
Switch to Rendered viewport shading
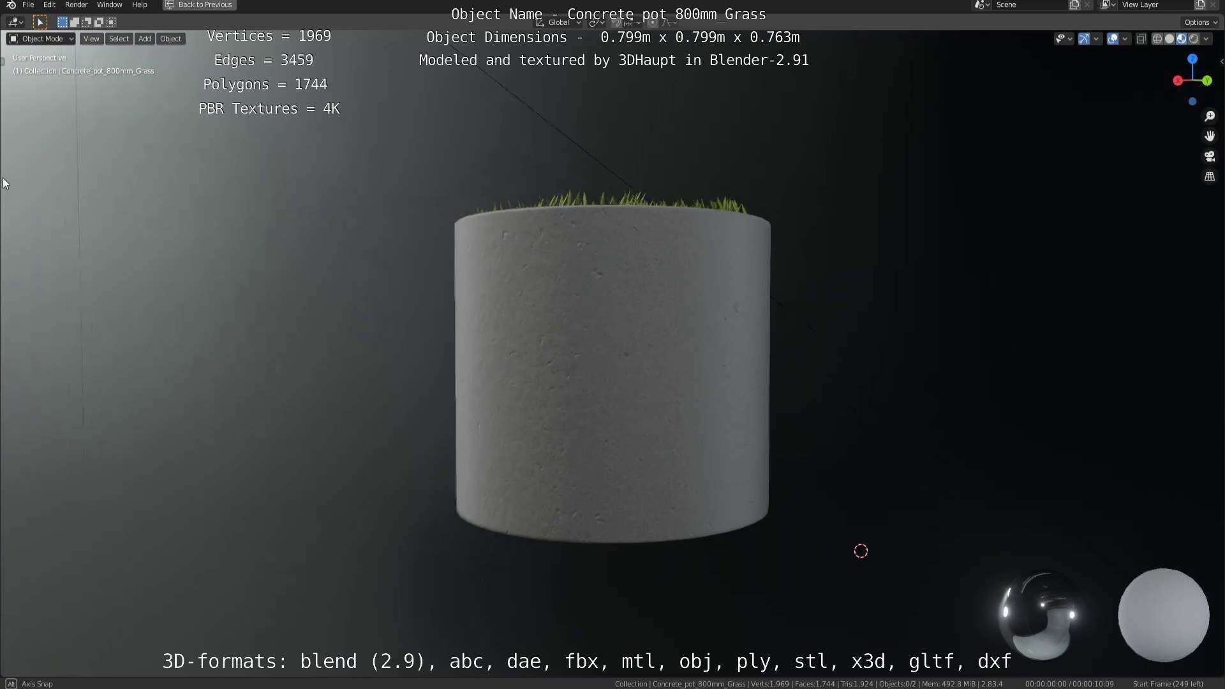click(1194, 39)
